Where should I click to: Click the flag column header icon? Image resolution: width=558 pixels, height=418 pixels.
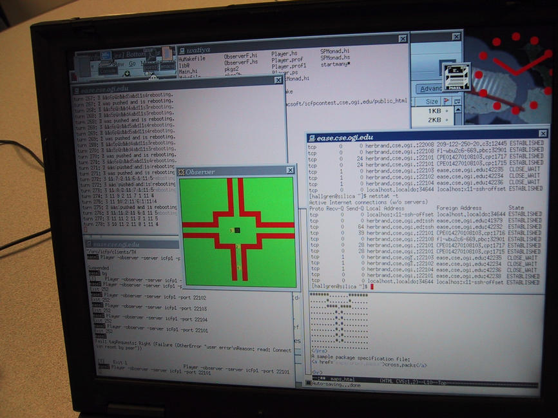(x=447, y=101)
